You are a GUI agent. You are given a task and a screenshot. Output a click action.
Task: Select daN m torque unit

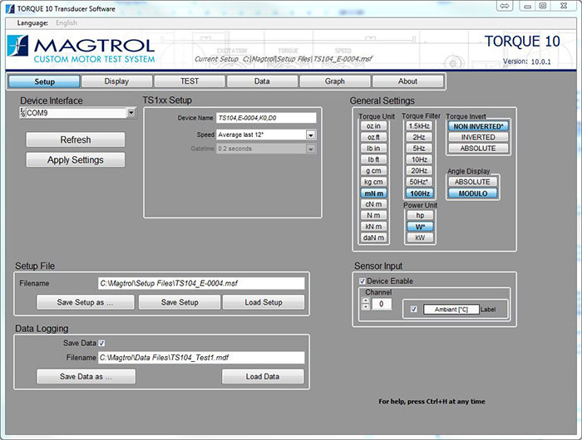pos(374,237)
